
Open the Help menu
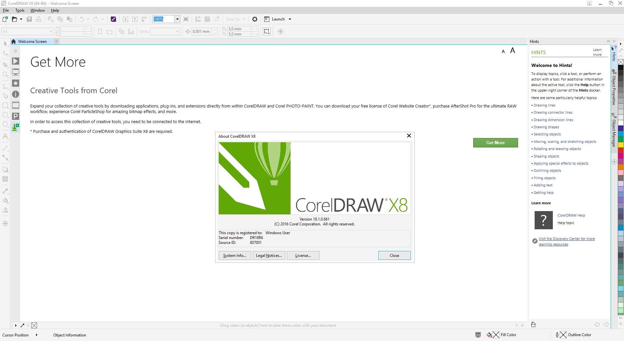coord(55,10)
